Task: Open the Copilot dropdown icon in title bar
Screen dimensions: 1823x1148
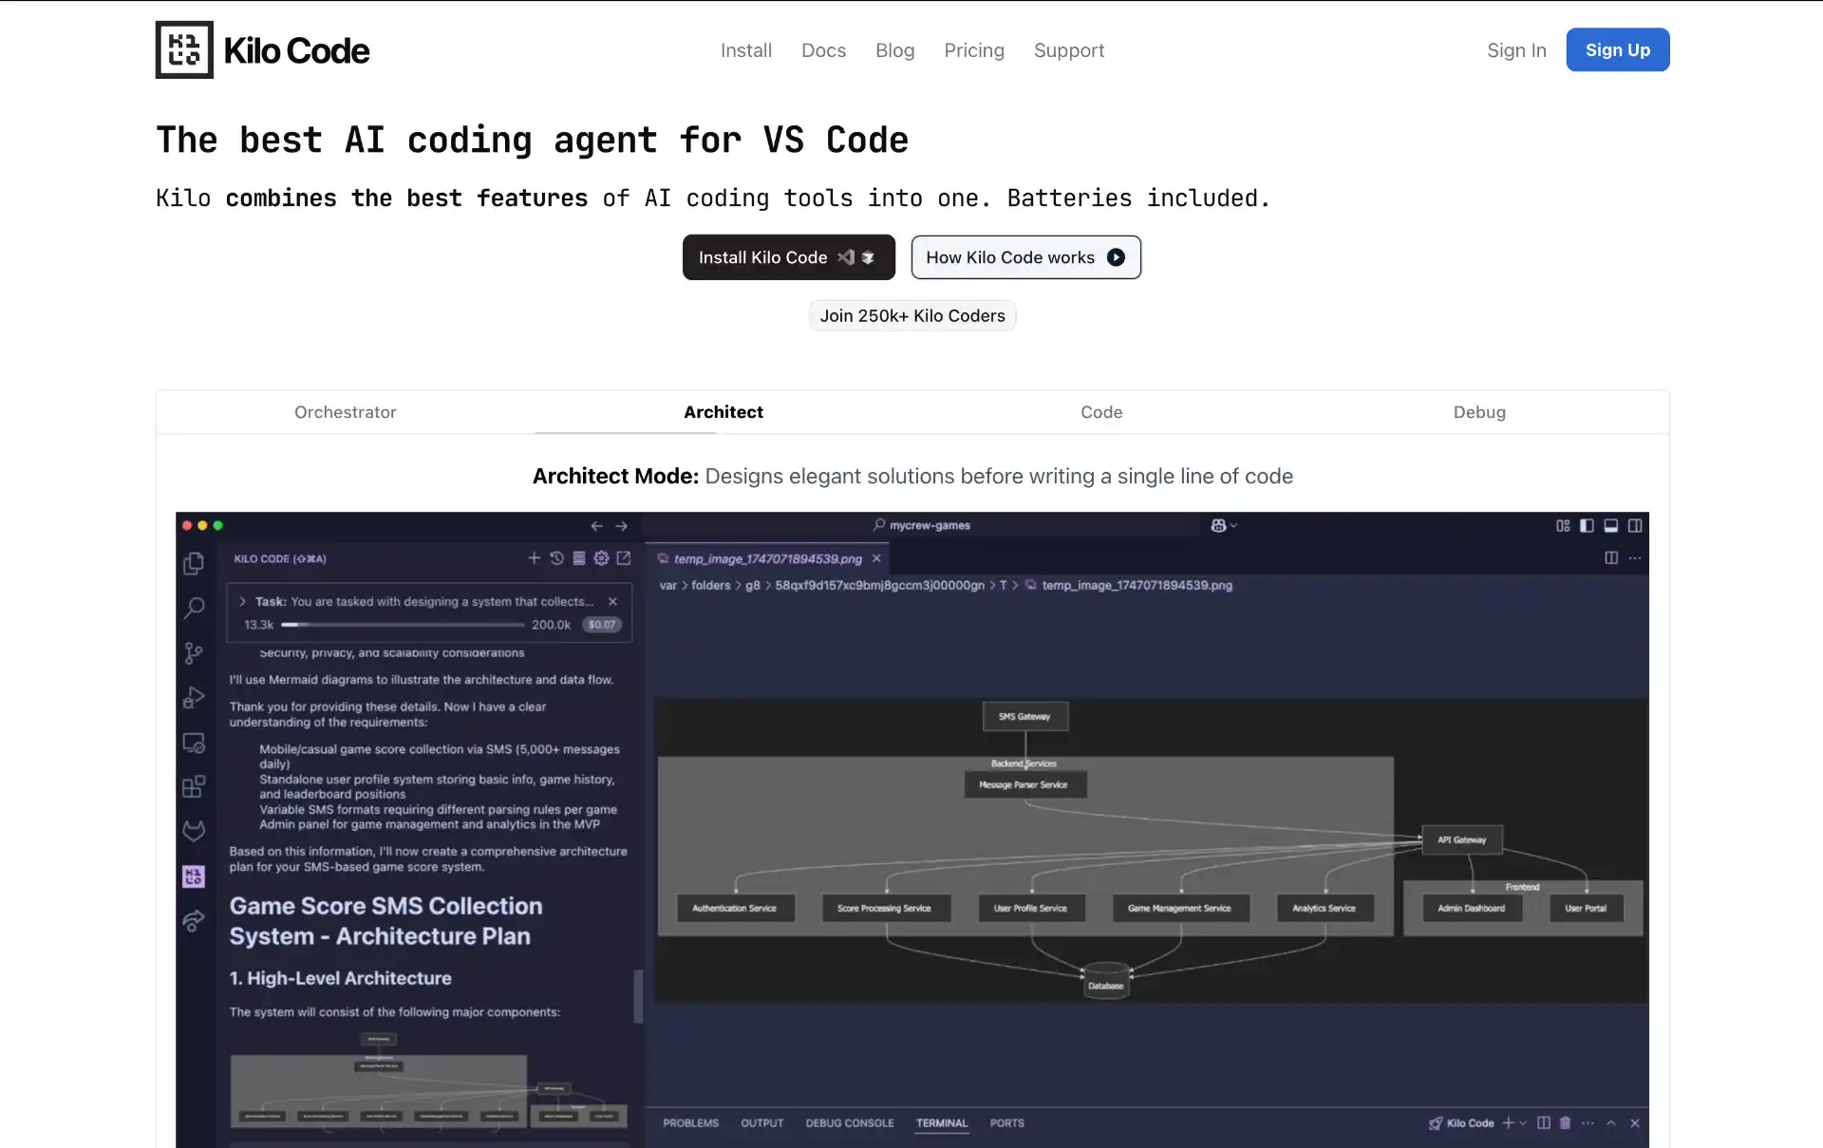Action: tap(1224, 525)
